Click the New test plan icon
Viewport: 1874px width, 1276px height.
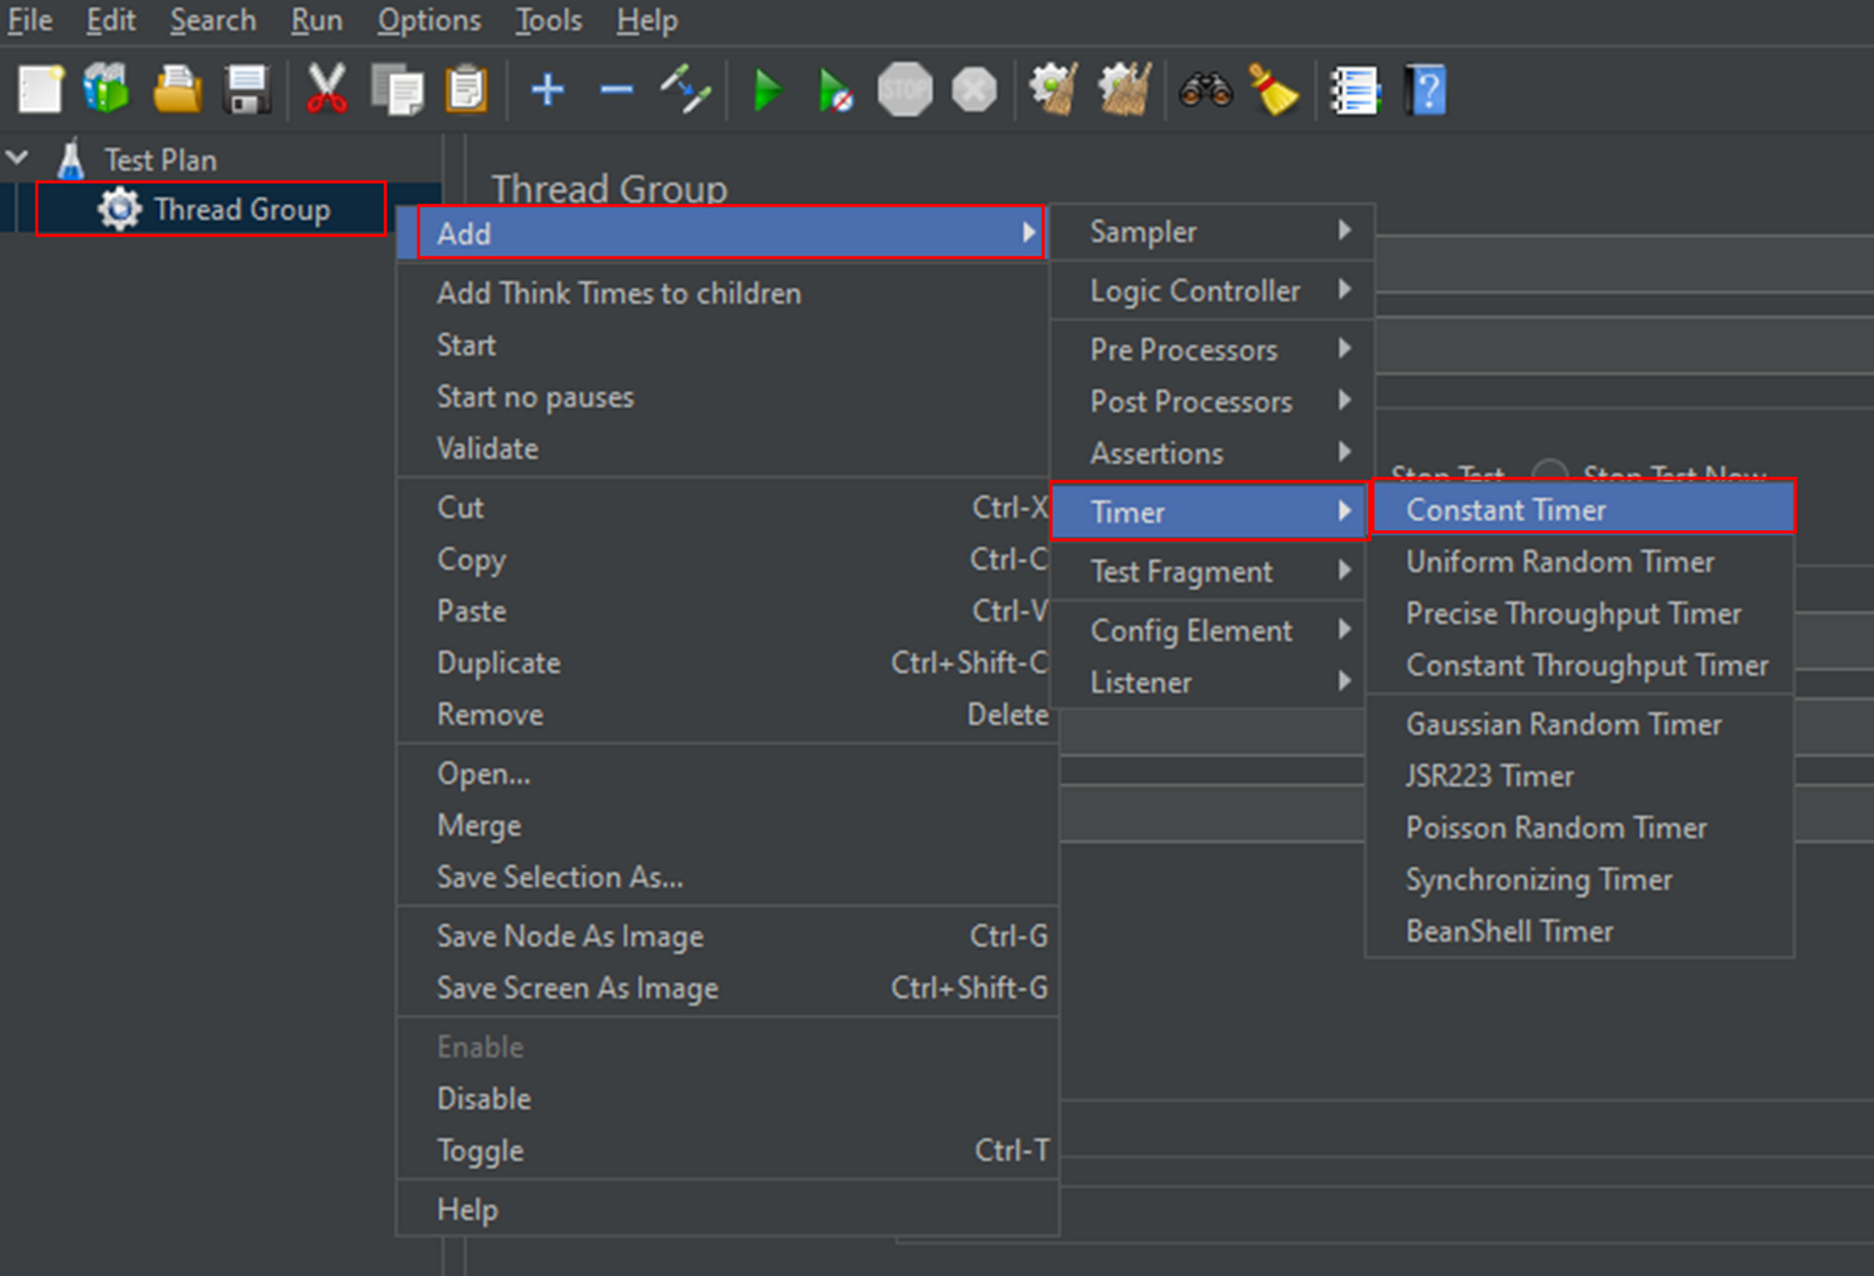click(40, 91)
